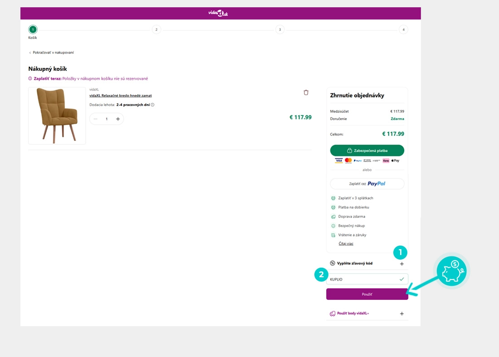Click the quantity value 1 field
Viewport: 499px width, 357px height.
click(107, 119)
